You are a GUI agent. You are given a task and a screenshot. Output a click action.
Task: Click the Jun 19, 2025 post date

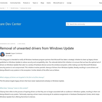click(x=9, y=56)
